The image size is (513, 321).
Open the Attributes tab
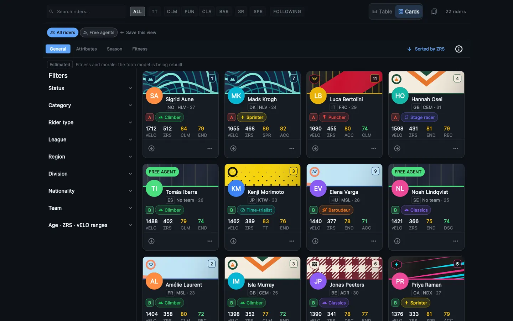(87, 49)
